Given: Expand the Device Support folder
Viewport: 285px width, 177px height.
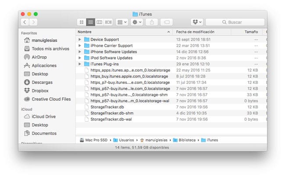Looking at the screenshot, I should (80, 39).
